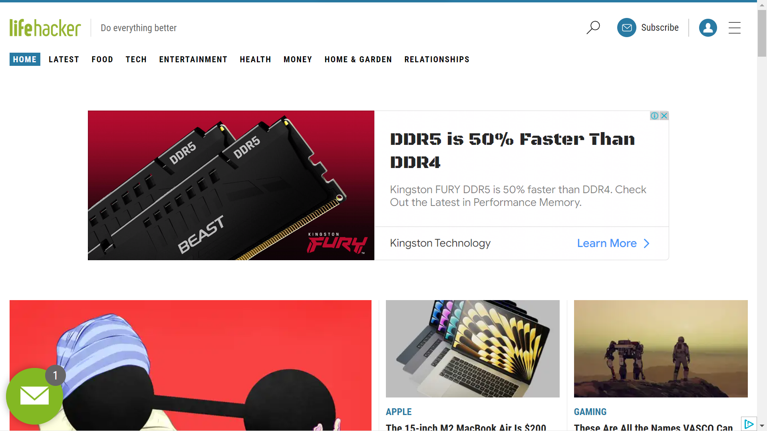Click the Kingston FURY RAM ad image
This screenshot has width=767, height=431.
click(x=231, y=185)
